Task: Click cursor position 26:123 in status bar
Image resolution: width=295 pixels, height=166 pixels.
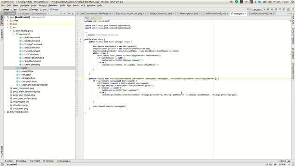Action: pos(269,165)
